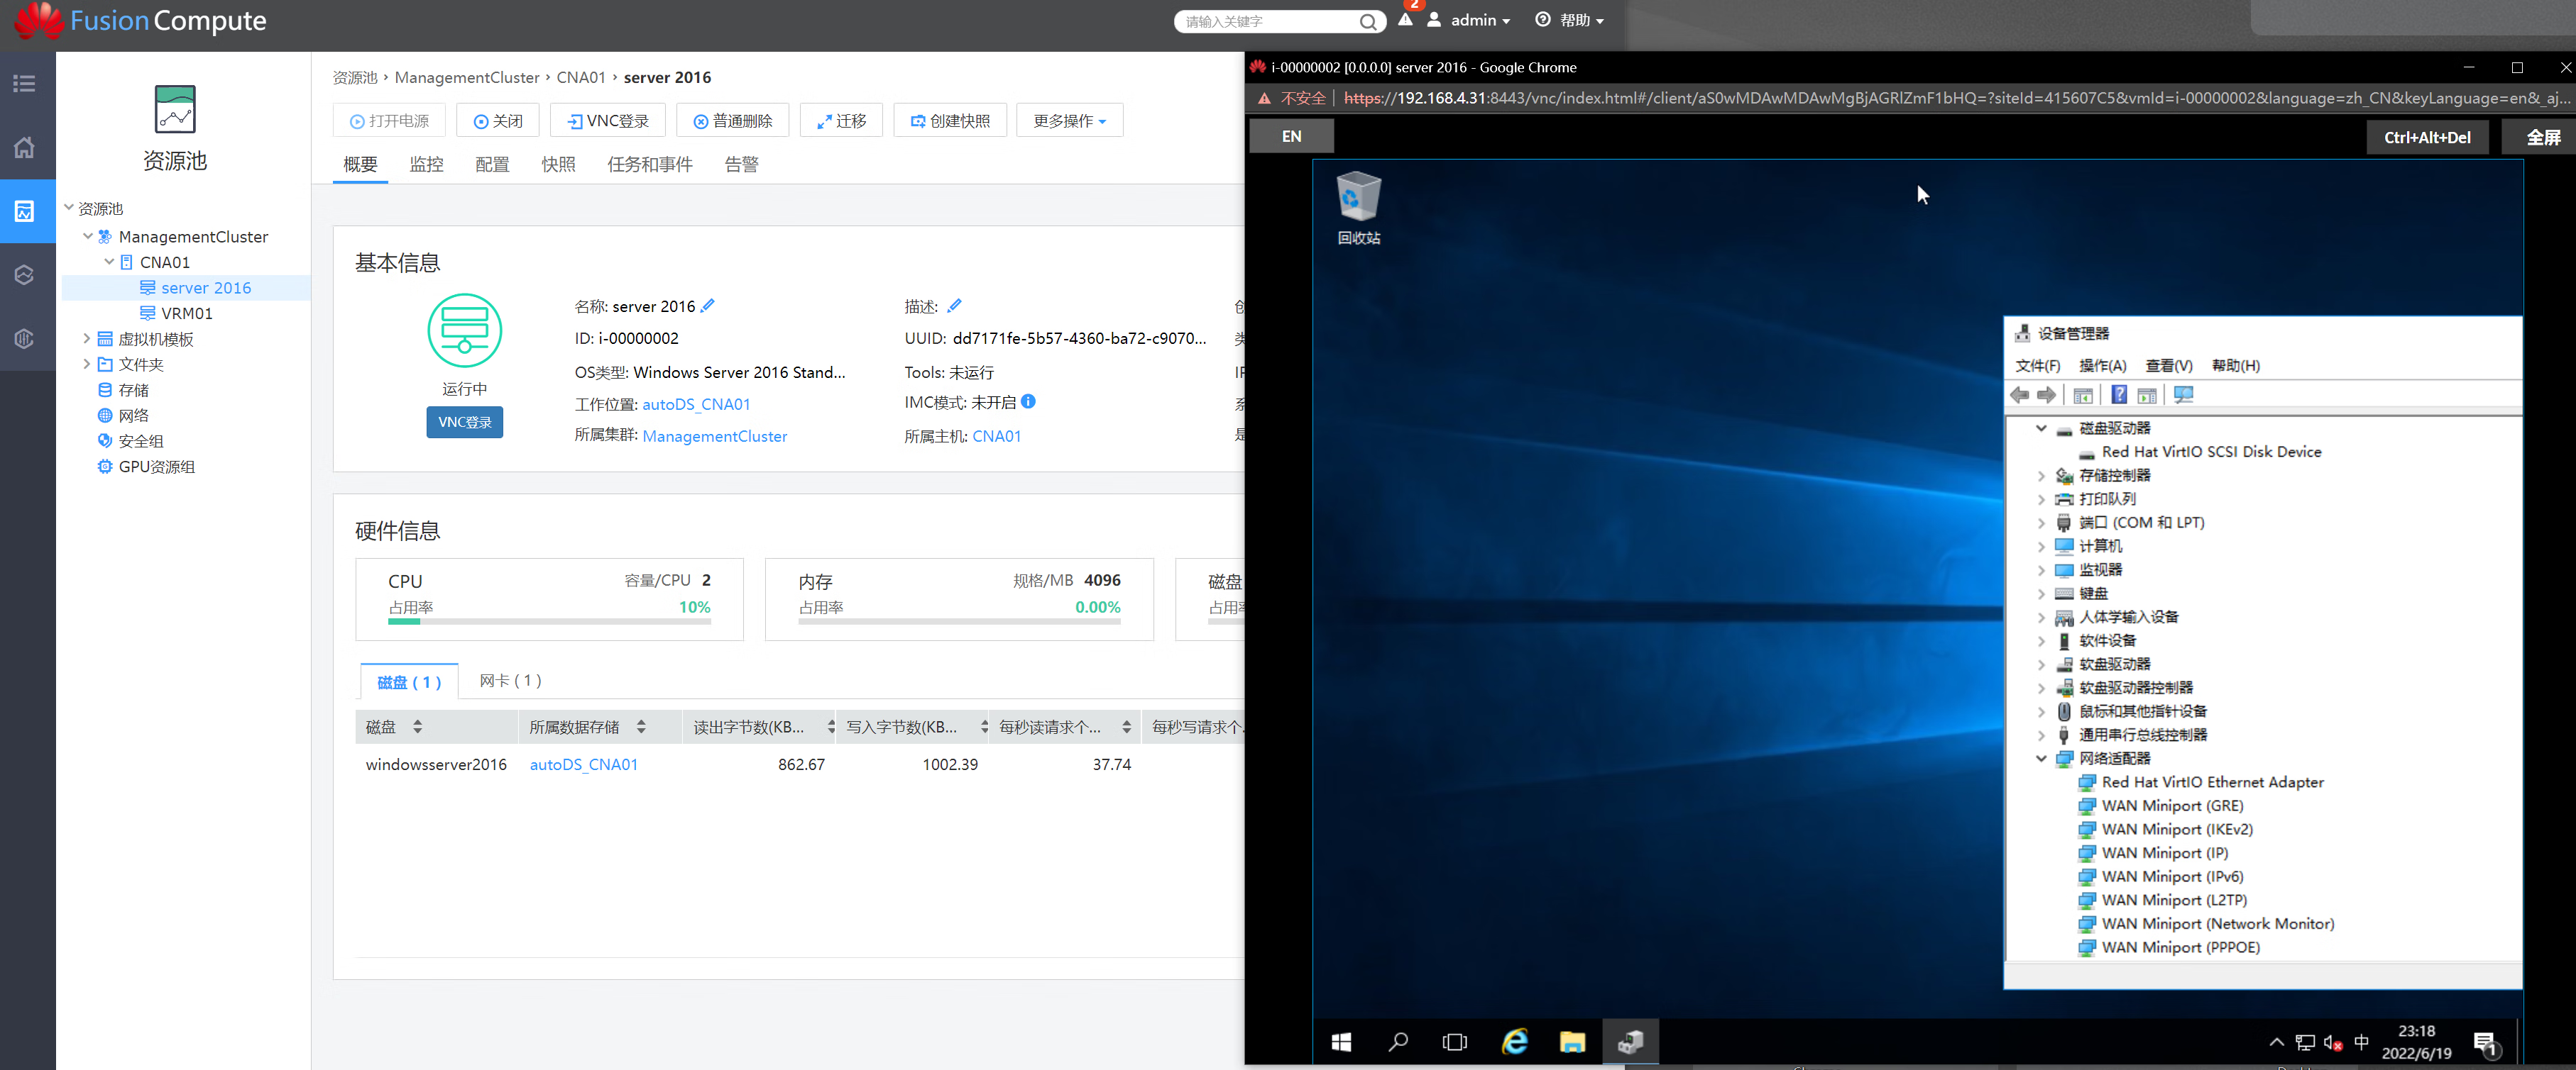The image size is (2576, 1070).
Task: Expand 存储控制器 in Device Manager
Action: pos(2041,476)
